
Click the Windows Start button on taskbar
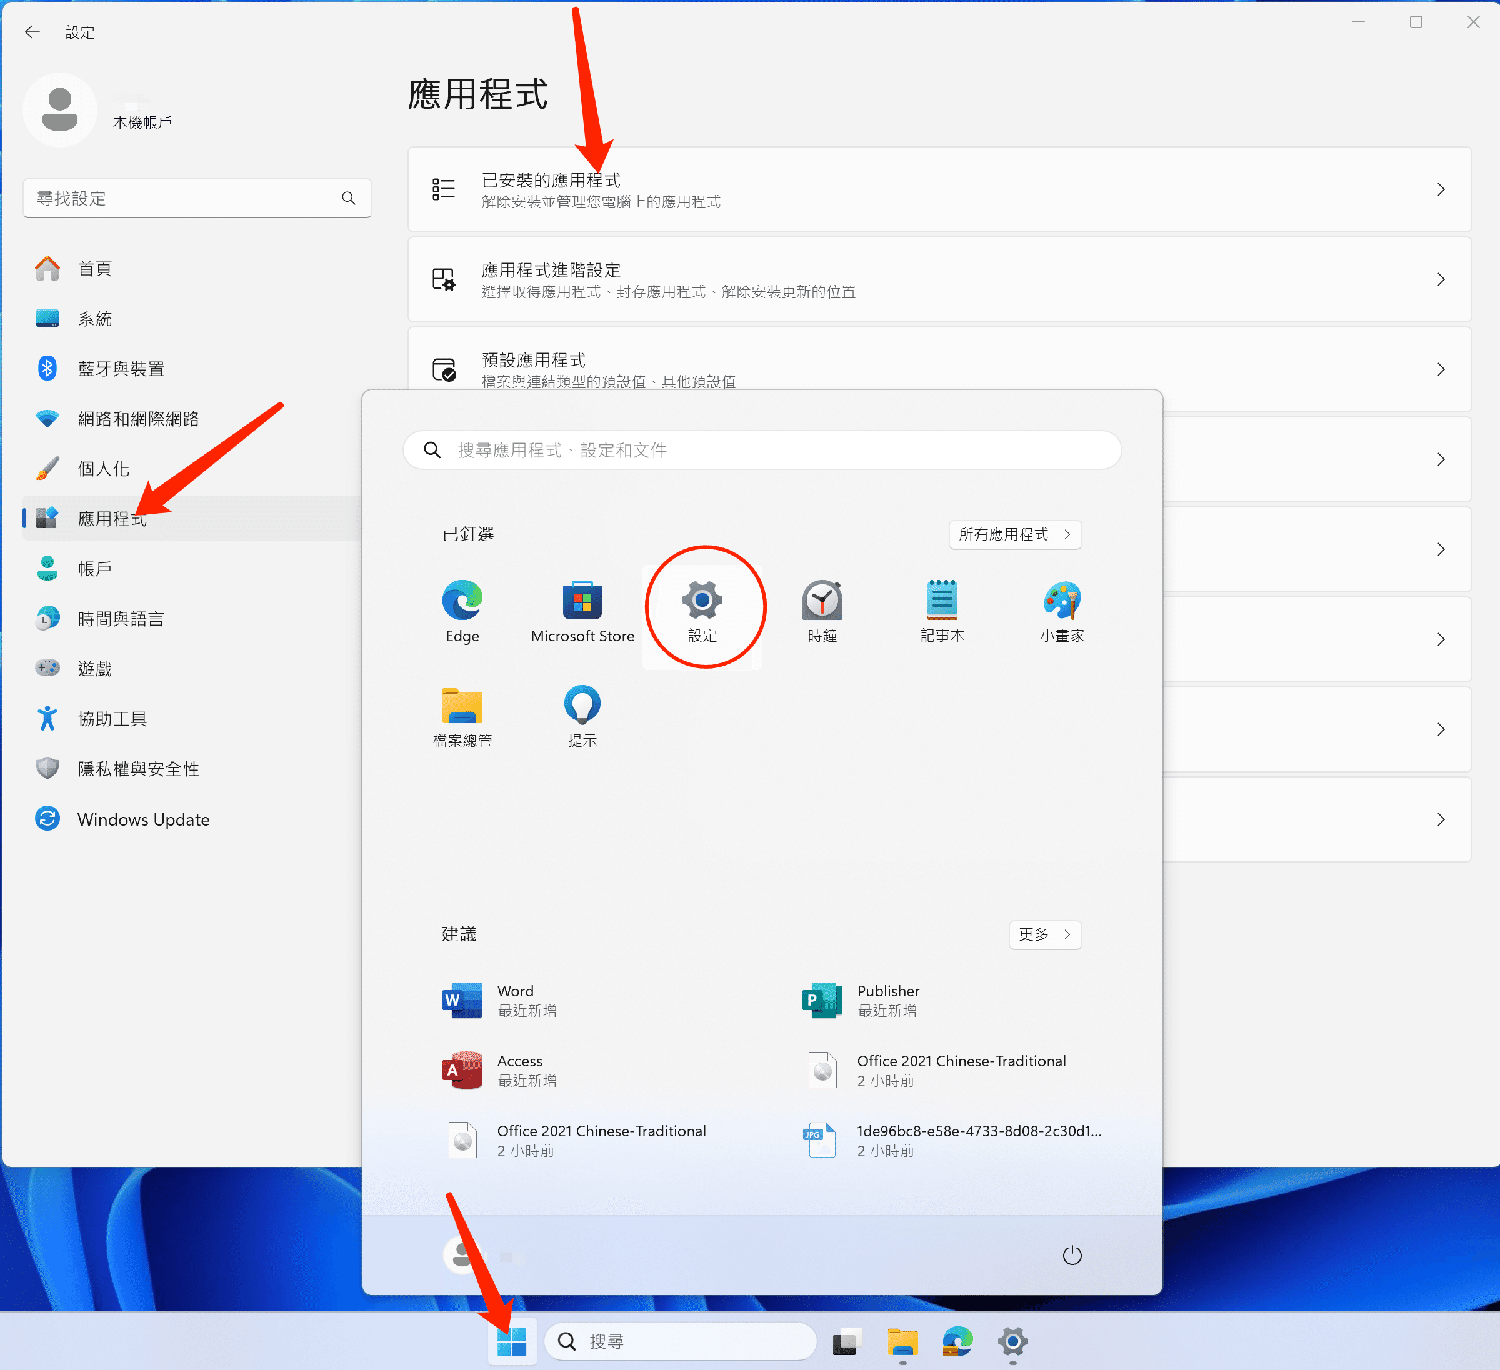click(512, 1341)
